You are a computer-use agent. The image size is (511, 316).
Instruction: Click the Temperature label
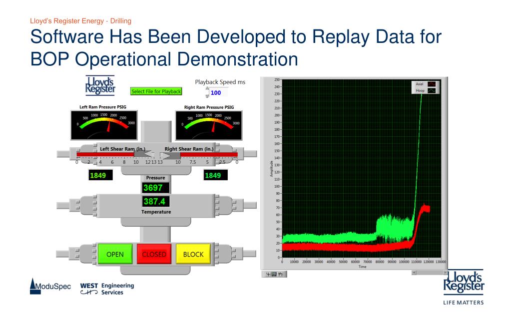coord(156,212)
